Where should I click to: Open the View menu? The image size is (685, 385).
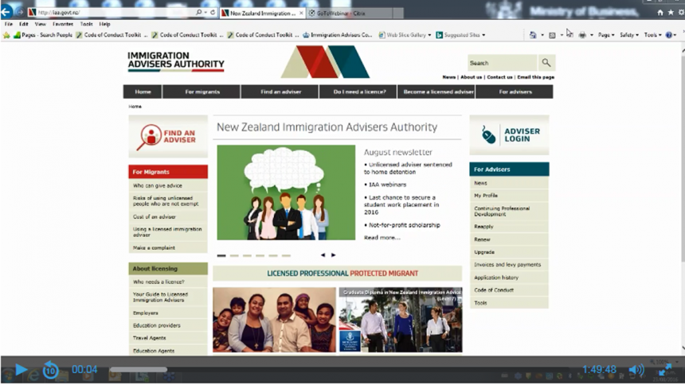coord(40,24)
